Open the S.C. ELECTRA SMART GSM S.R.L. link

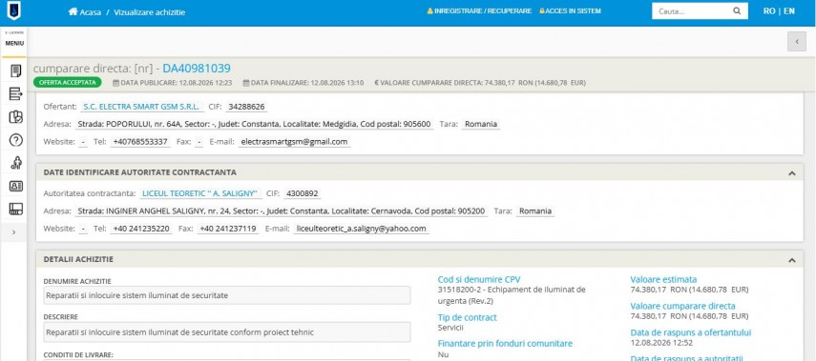pyautogui.click(x=141, y=107)
